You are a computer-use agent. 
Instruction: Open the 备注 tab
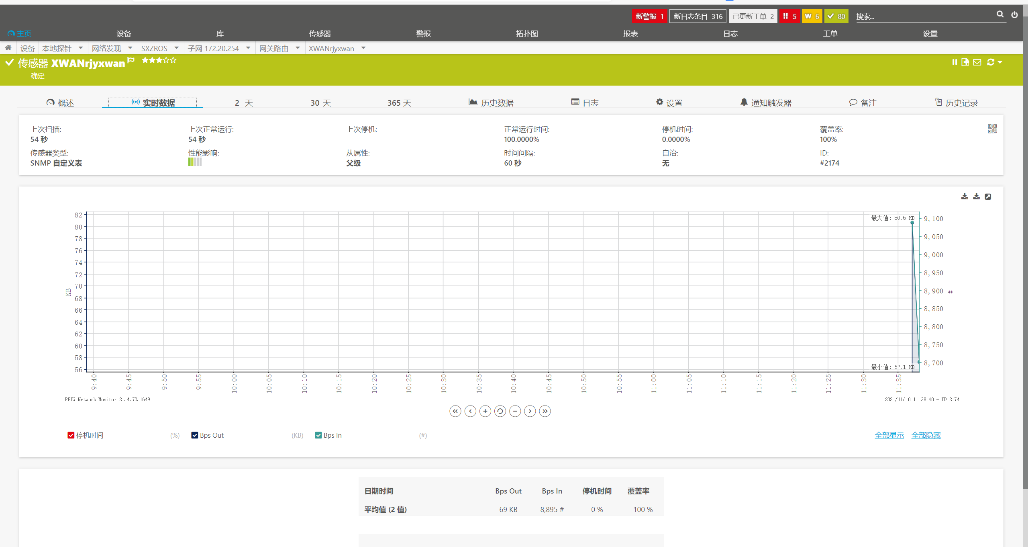coord(863,103)
